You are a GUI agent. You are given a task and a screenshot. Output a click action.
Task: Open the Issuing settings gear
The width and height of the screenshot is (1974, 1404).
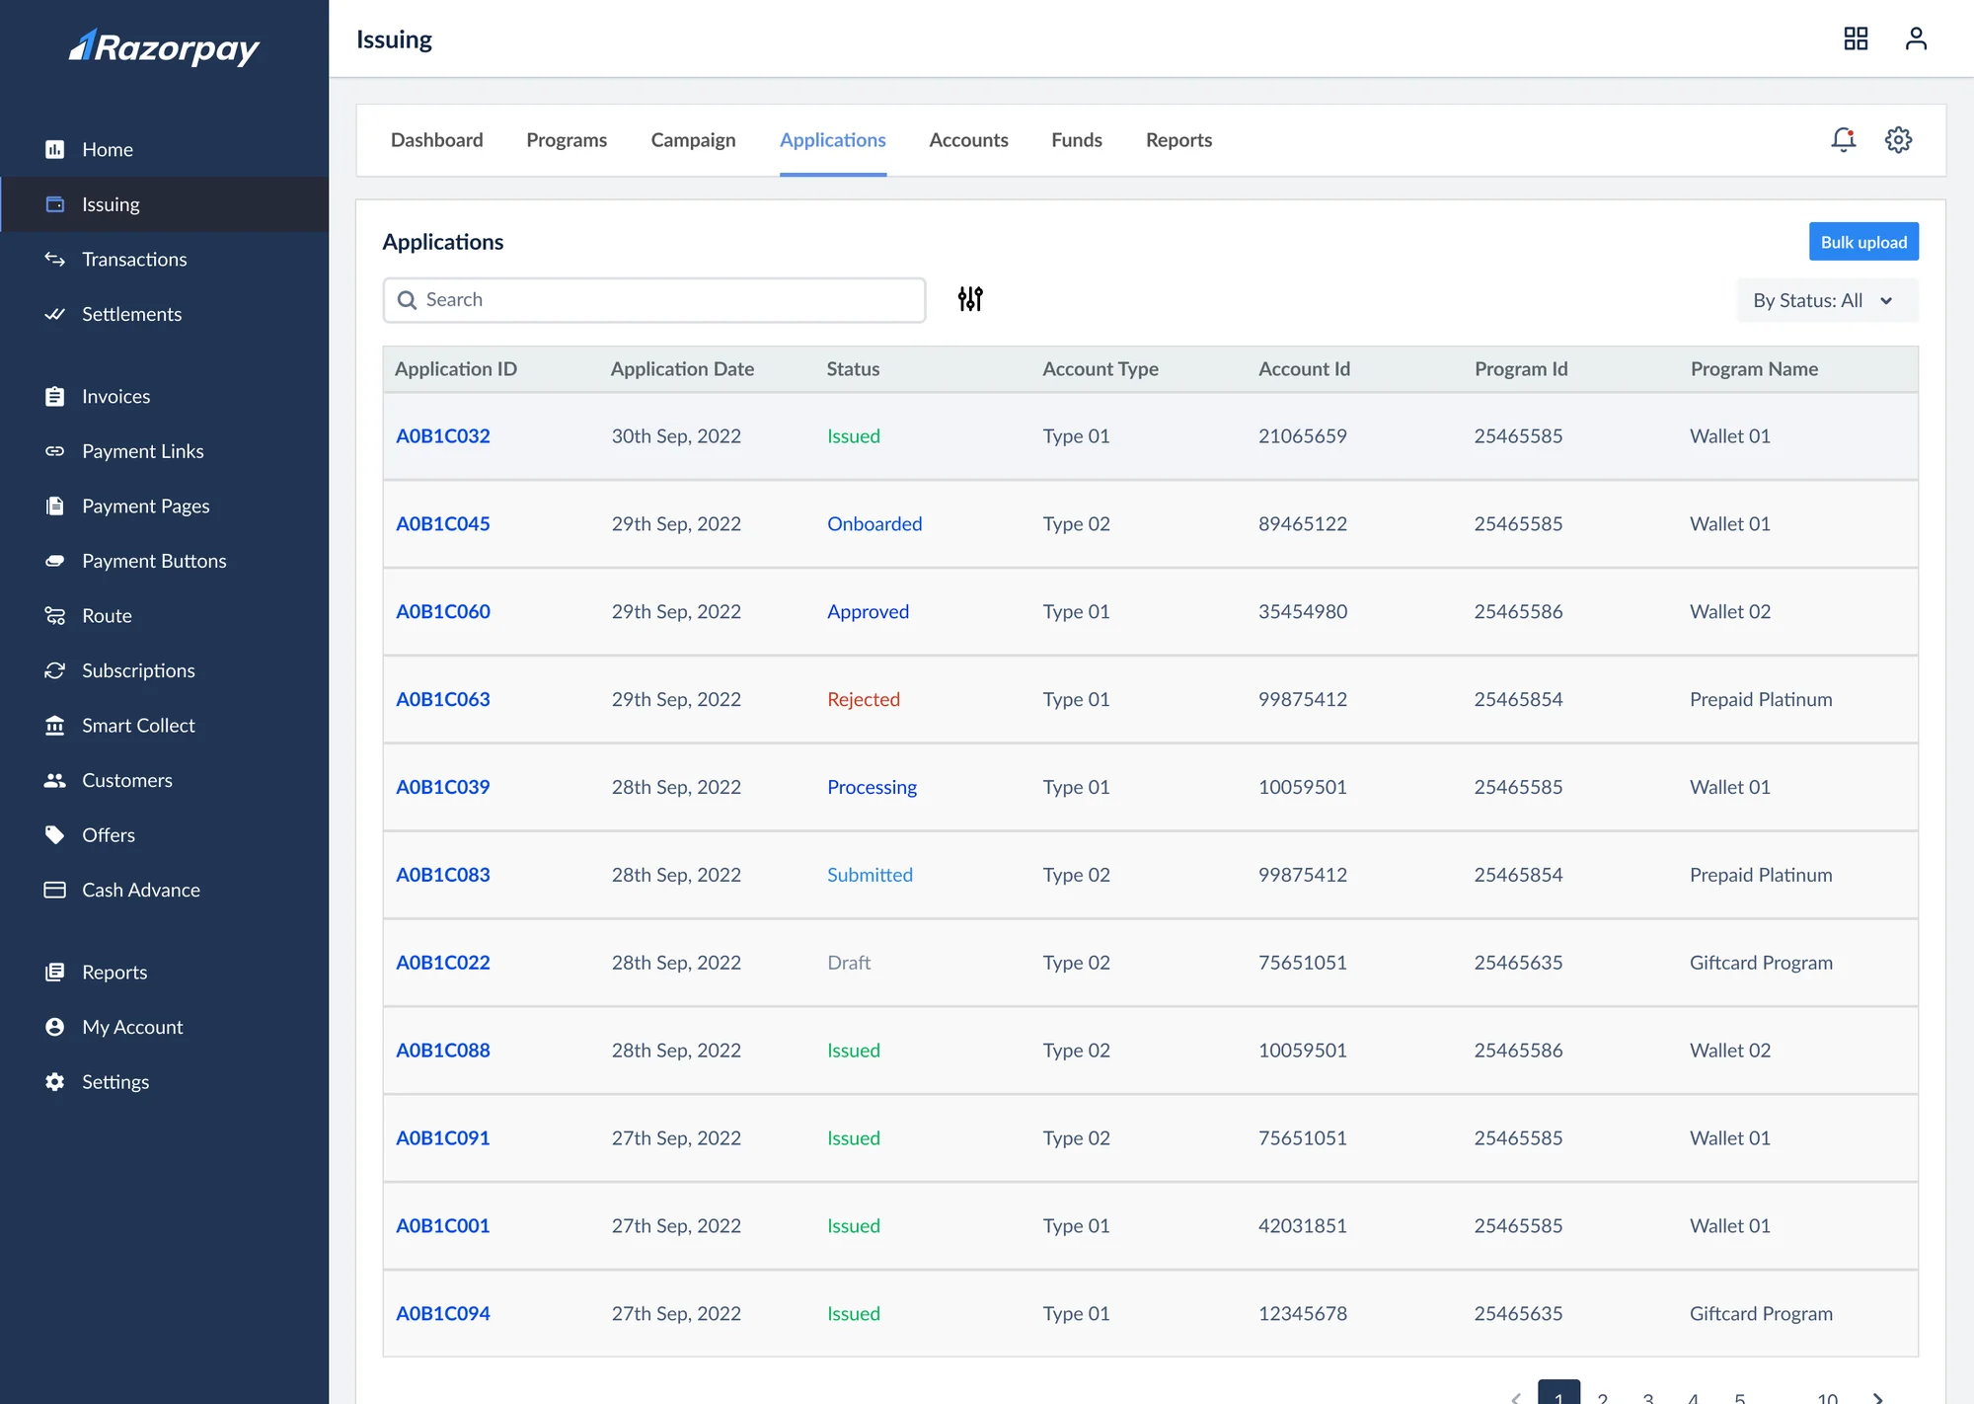[1898, 139]
